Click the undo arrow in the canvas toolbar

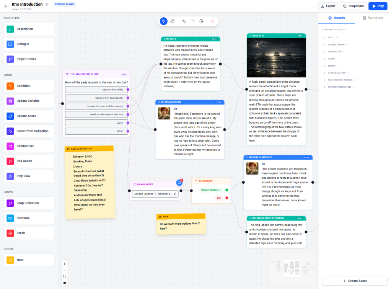(x=184, y=21)
